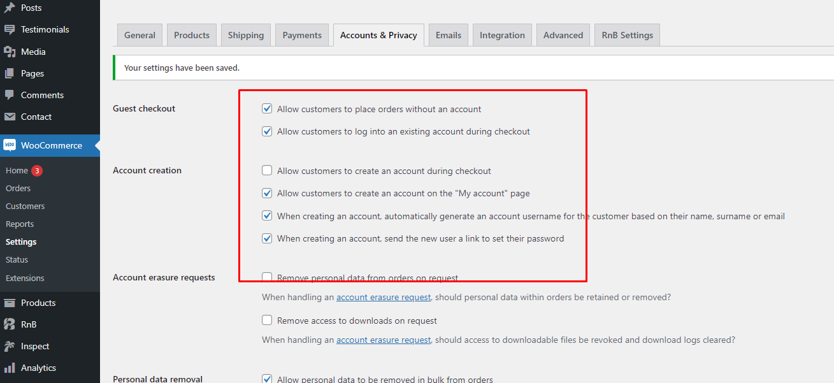Open WooCommerce Home with 3 notifications

click(x=17, y=171)
